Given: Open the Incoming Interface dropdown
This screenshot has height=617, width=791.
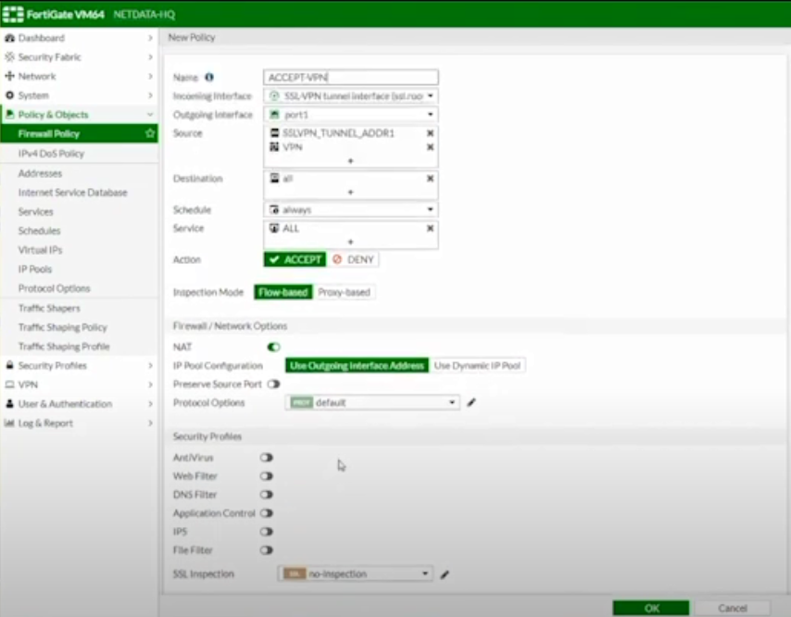Looking at the screenshot, I should point(351,96).
